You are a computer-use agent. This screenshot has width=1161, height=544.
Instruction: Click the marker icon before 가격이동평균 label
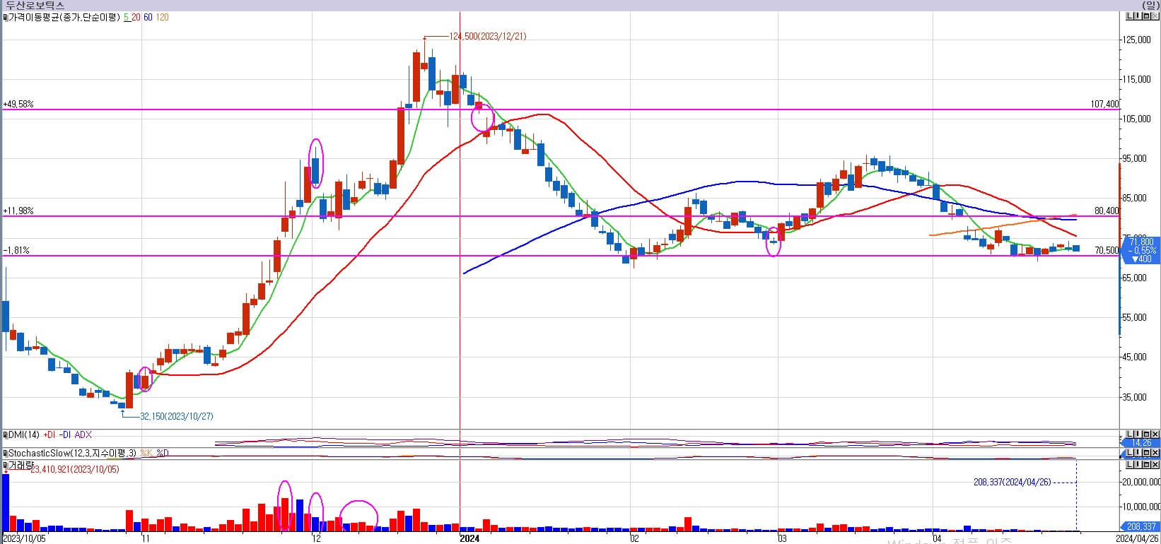pos(6,17)
